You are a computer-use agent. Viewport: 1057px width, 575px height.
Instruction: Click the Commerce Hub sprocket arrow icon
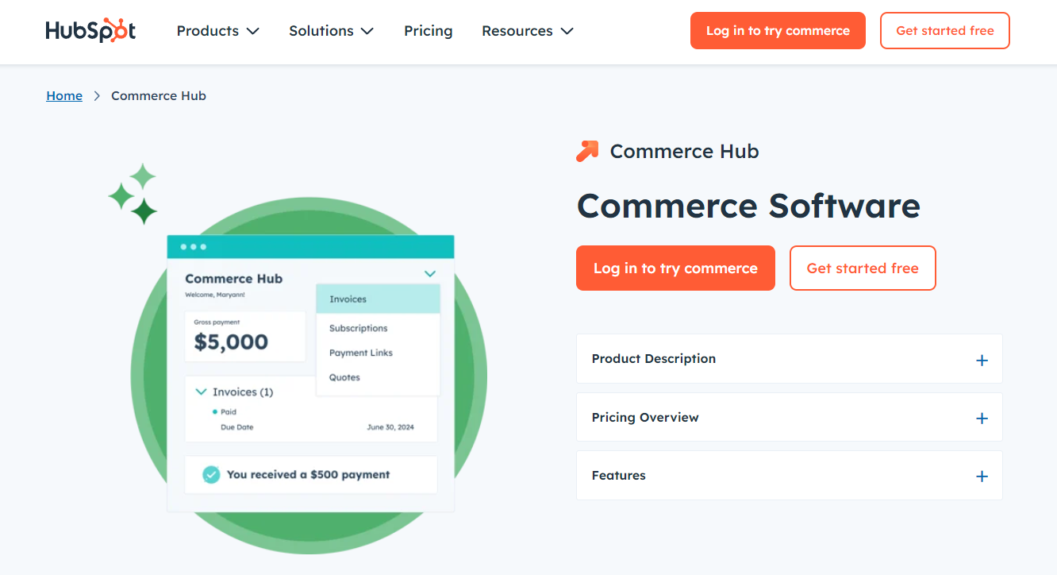tap(587, 150)
